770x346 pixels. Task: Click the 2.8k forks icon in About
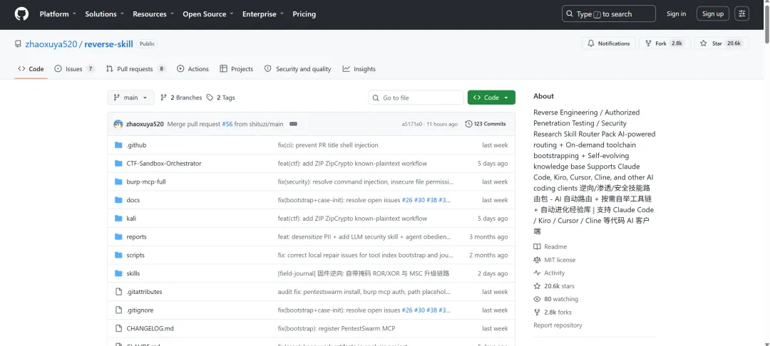tap(538, 313)
